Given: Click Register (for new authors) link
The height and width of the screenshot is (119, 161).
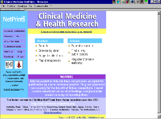Looking at the screenshot, I should coord(83,61).
